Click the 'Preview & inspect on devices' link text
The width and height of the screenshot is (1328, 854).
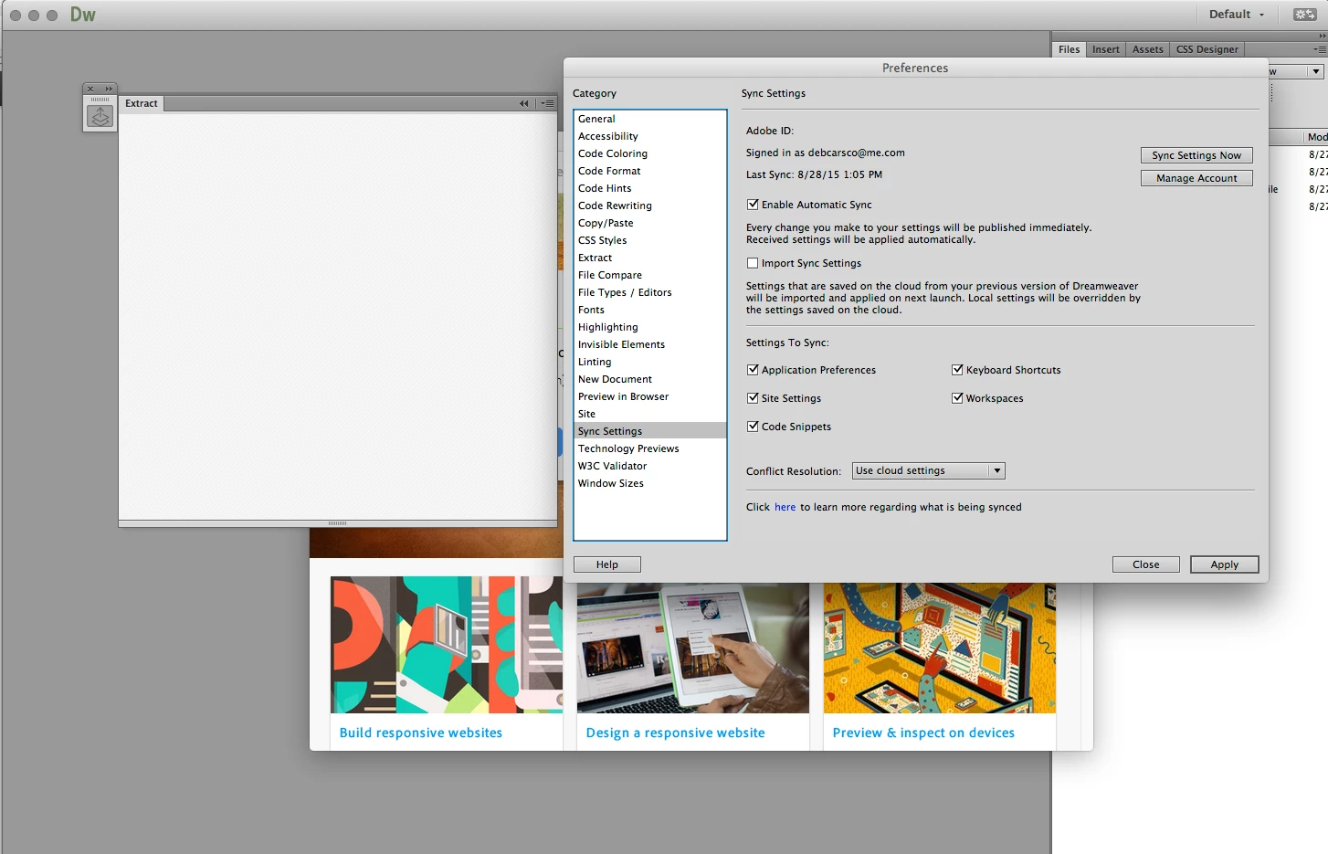coord(923,733)
